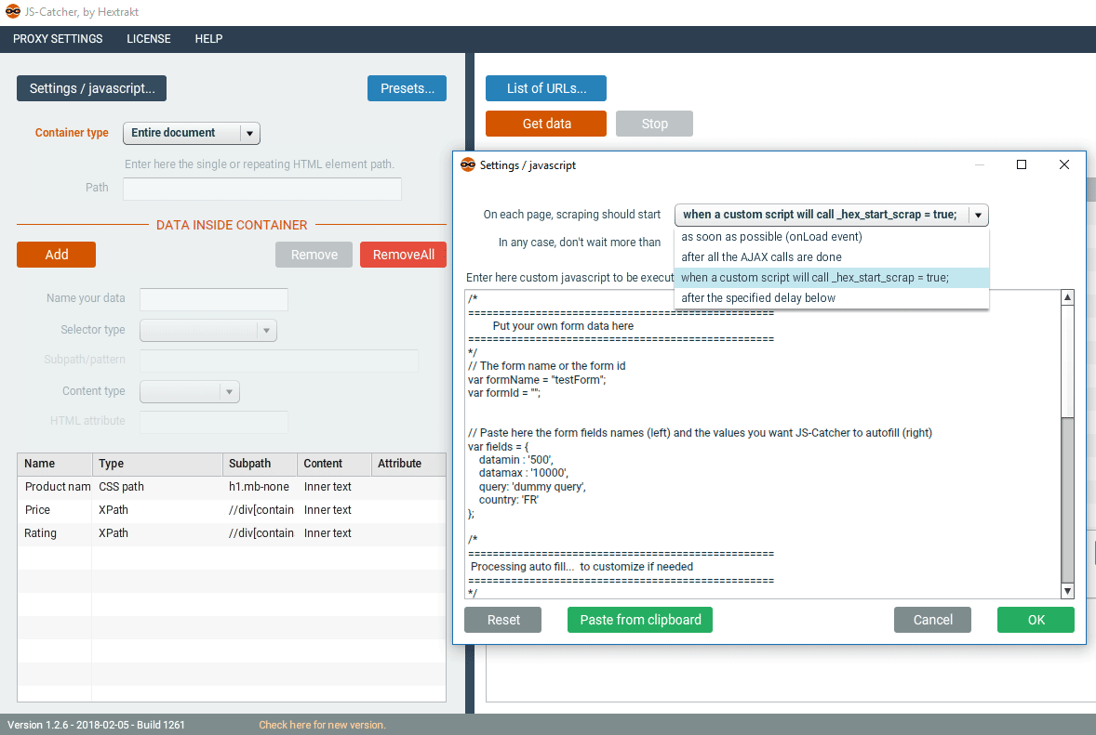This screenshot has width=1096, height=735.
Task: Click the Attribute column header
Action: [x=408, y=464]
